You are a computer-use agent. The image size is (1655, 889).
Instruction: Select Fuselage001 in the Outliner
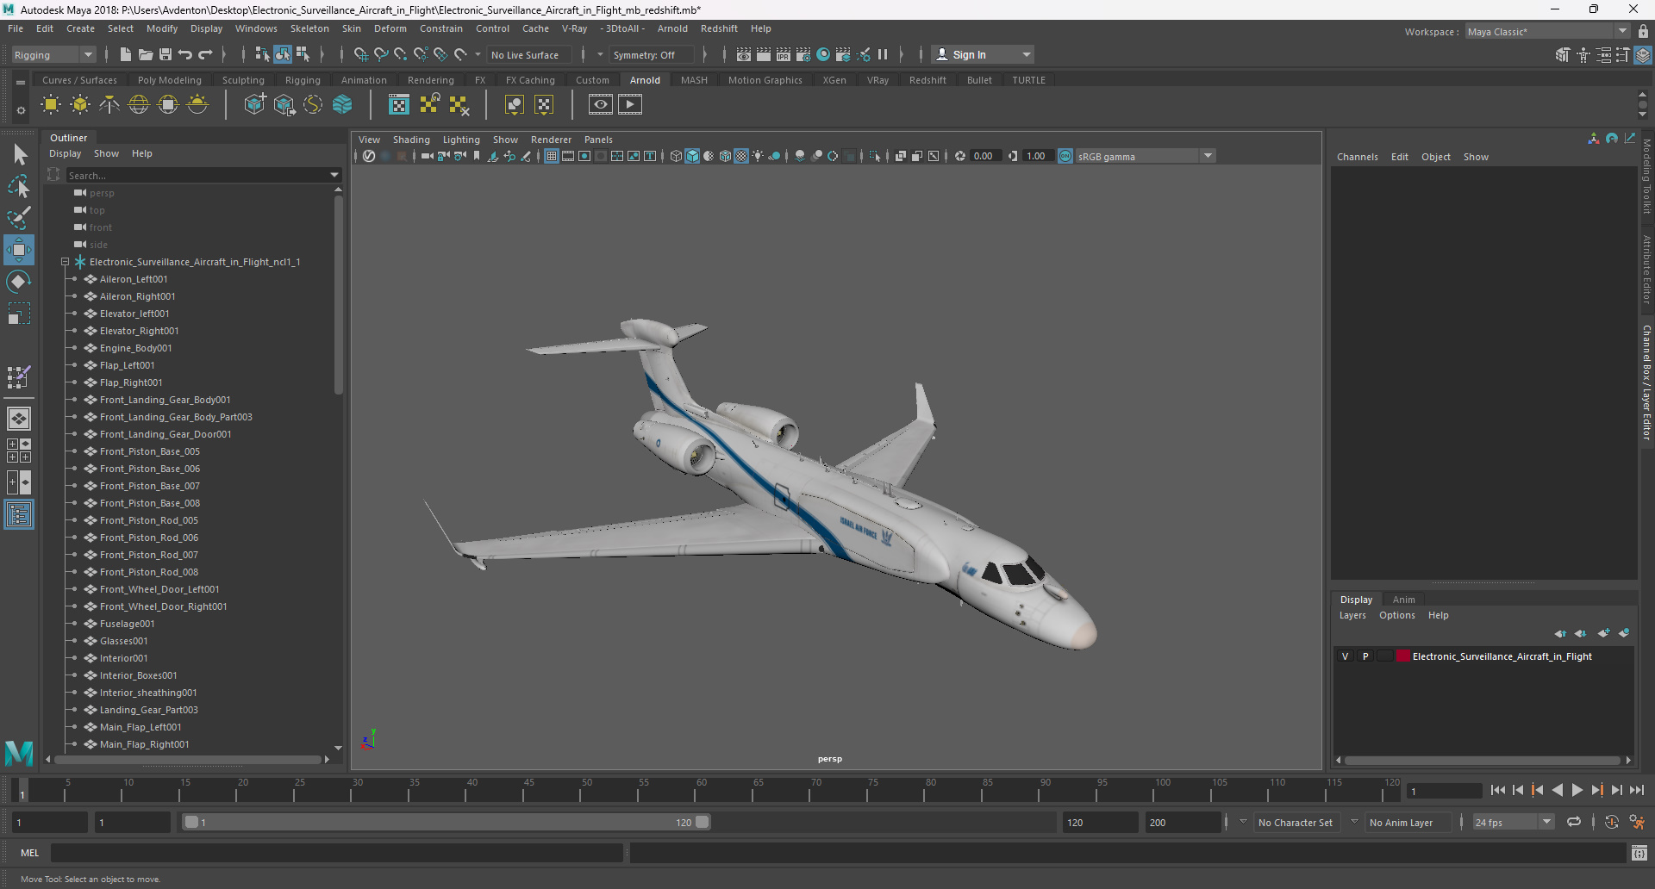pos(127,624)
